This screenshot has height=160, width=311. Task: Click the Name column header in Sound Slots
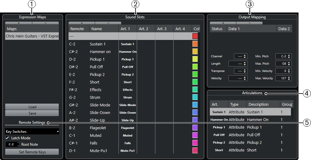click(104, 29)
